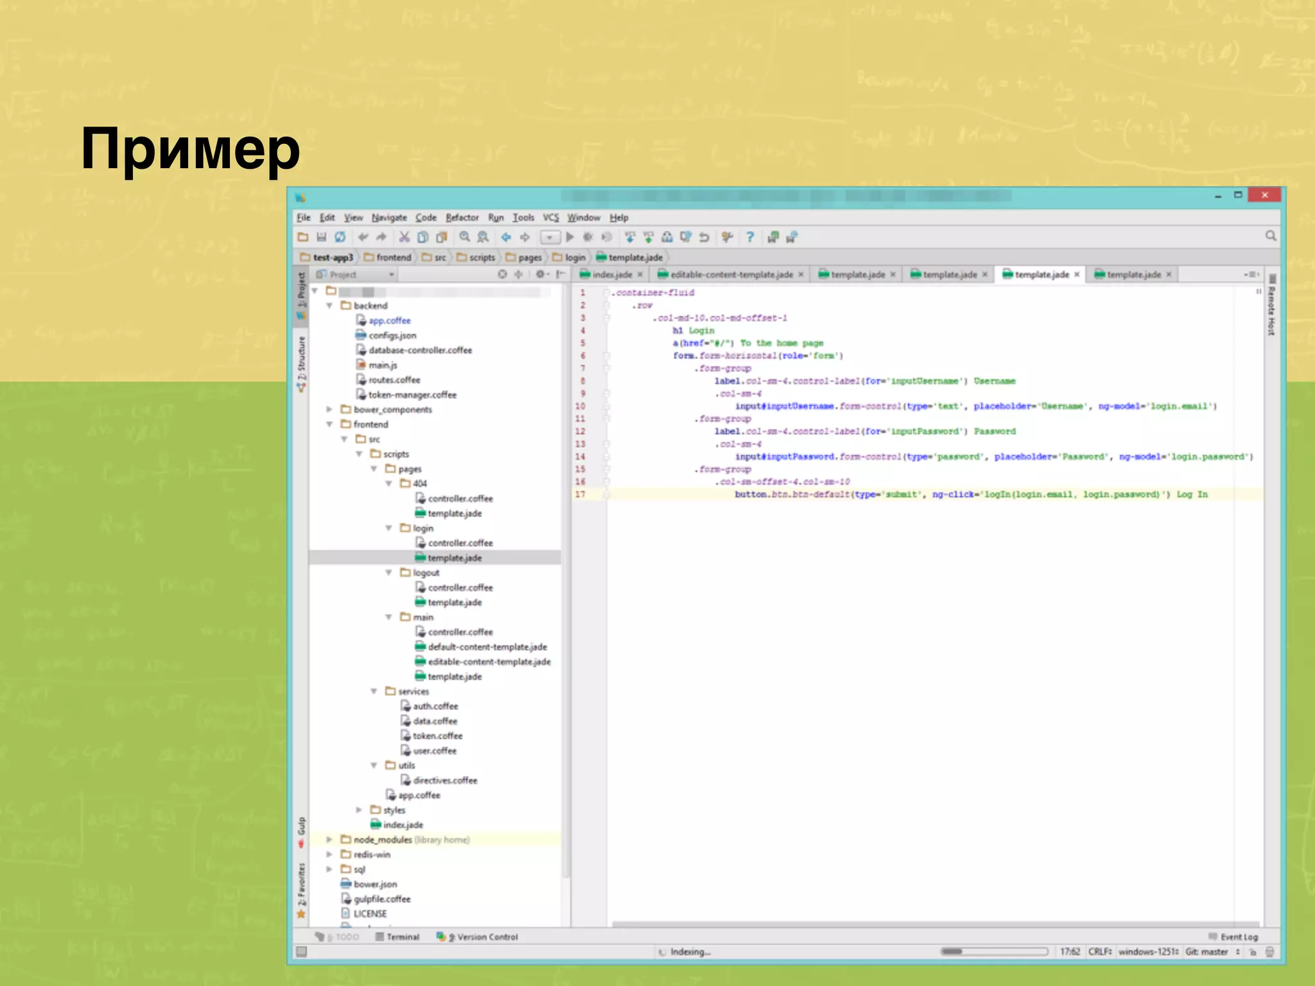The width and height of the screenshot is (1315, 986).
Task: Open Project panel gear settings
Action: [x=541, y=274]
